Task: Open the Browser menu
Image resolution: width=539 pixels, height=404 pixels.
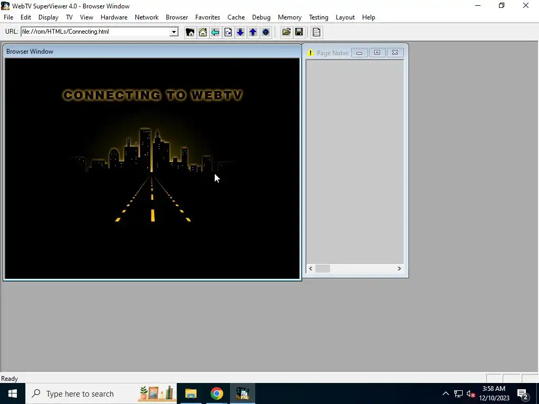Action: (177, 17)
